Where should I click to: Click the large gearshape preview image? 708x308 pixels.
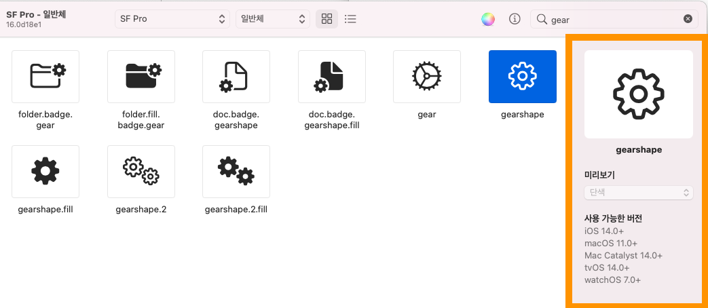pos(639,94)
